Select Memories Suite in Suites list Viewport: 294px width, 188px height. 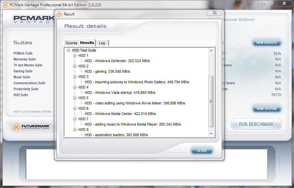[24, 59]
